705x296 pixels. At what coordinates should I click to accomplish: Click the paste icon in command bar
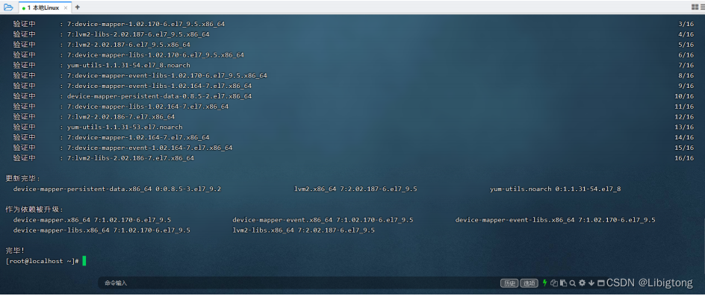pyautogui.click(x=563, y=283)
